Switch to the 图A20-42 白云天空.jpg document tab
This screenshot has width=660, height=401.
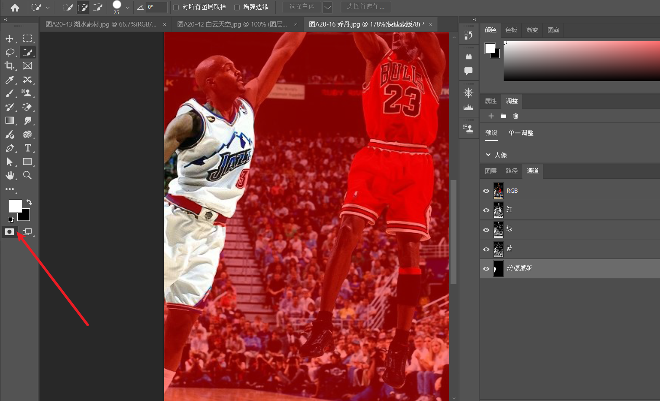pos(232,24)
